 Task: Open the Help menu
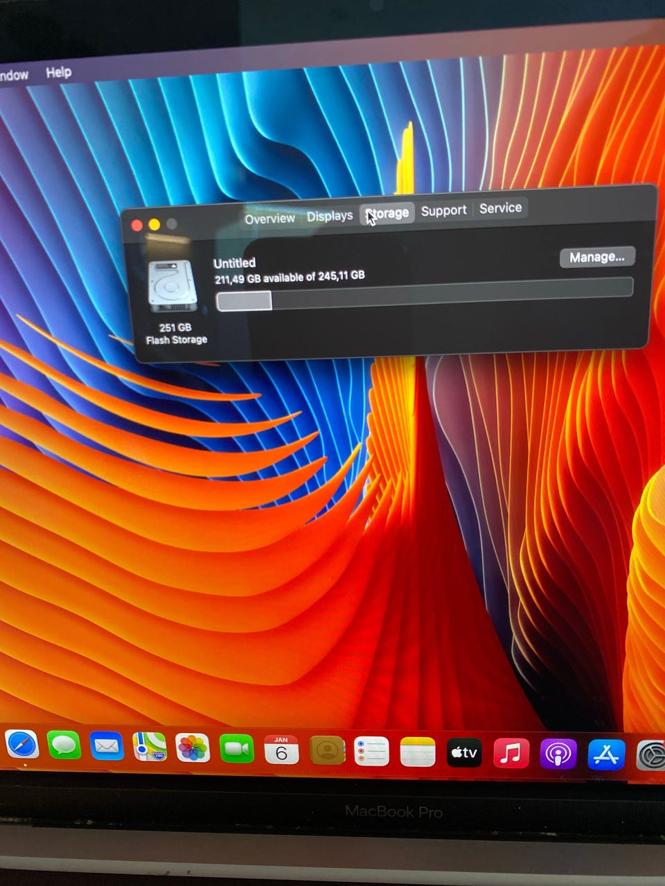point(59,72)
